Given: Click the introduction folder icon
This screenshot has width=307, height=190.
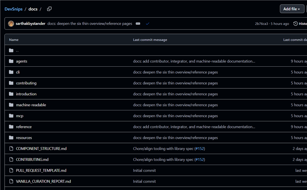Looking at the screenshot, I should pos(11,94).
